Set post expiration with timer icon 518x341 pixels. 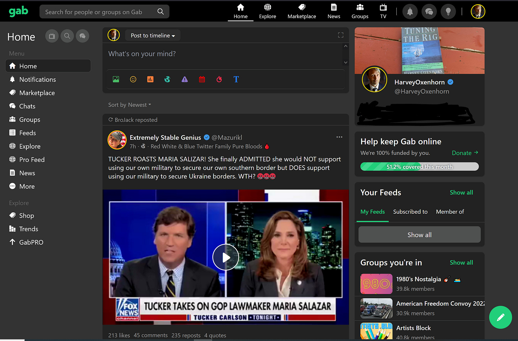pyautogui.click(x=219, y=79)
